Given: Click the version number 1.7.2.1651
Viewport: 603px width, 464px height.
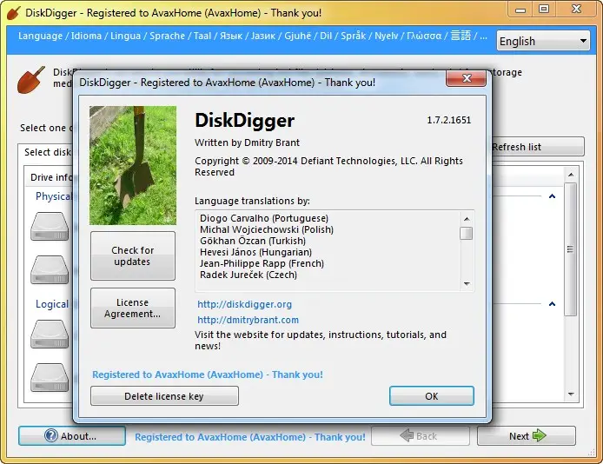Looking at the screenshot, I should click(x=449, y=120).
